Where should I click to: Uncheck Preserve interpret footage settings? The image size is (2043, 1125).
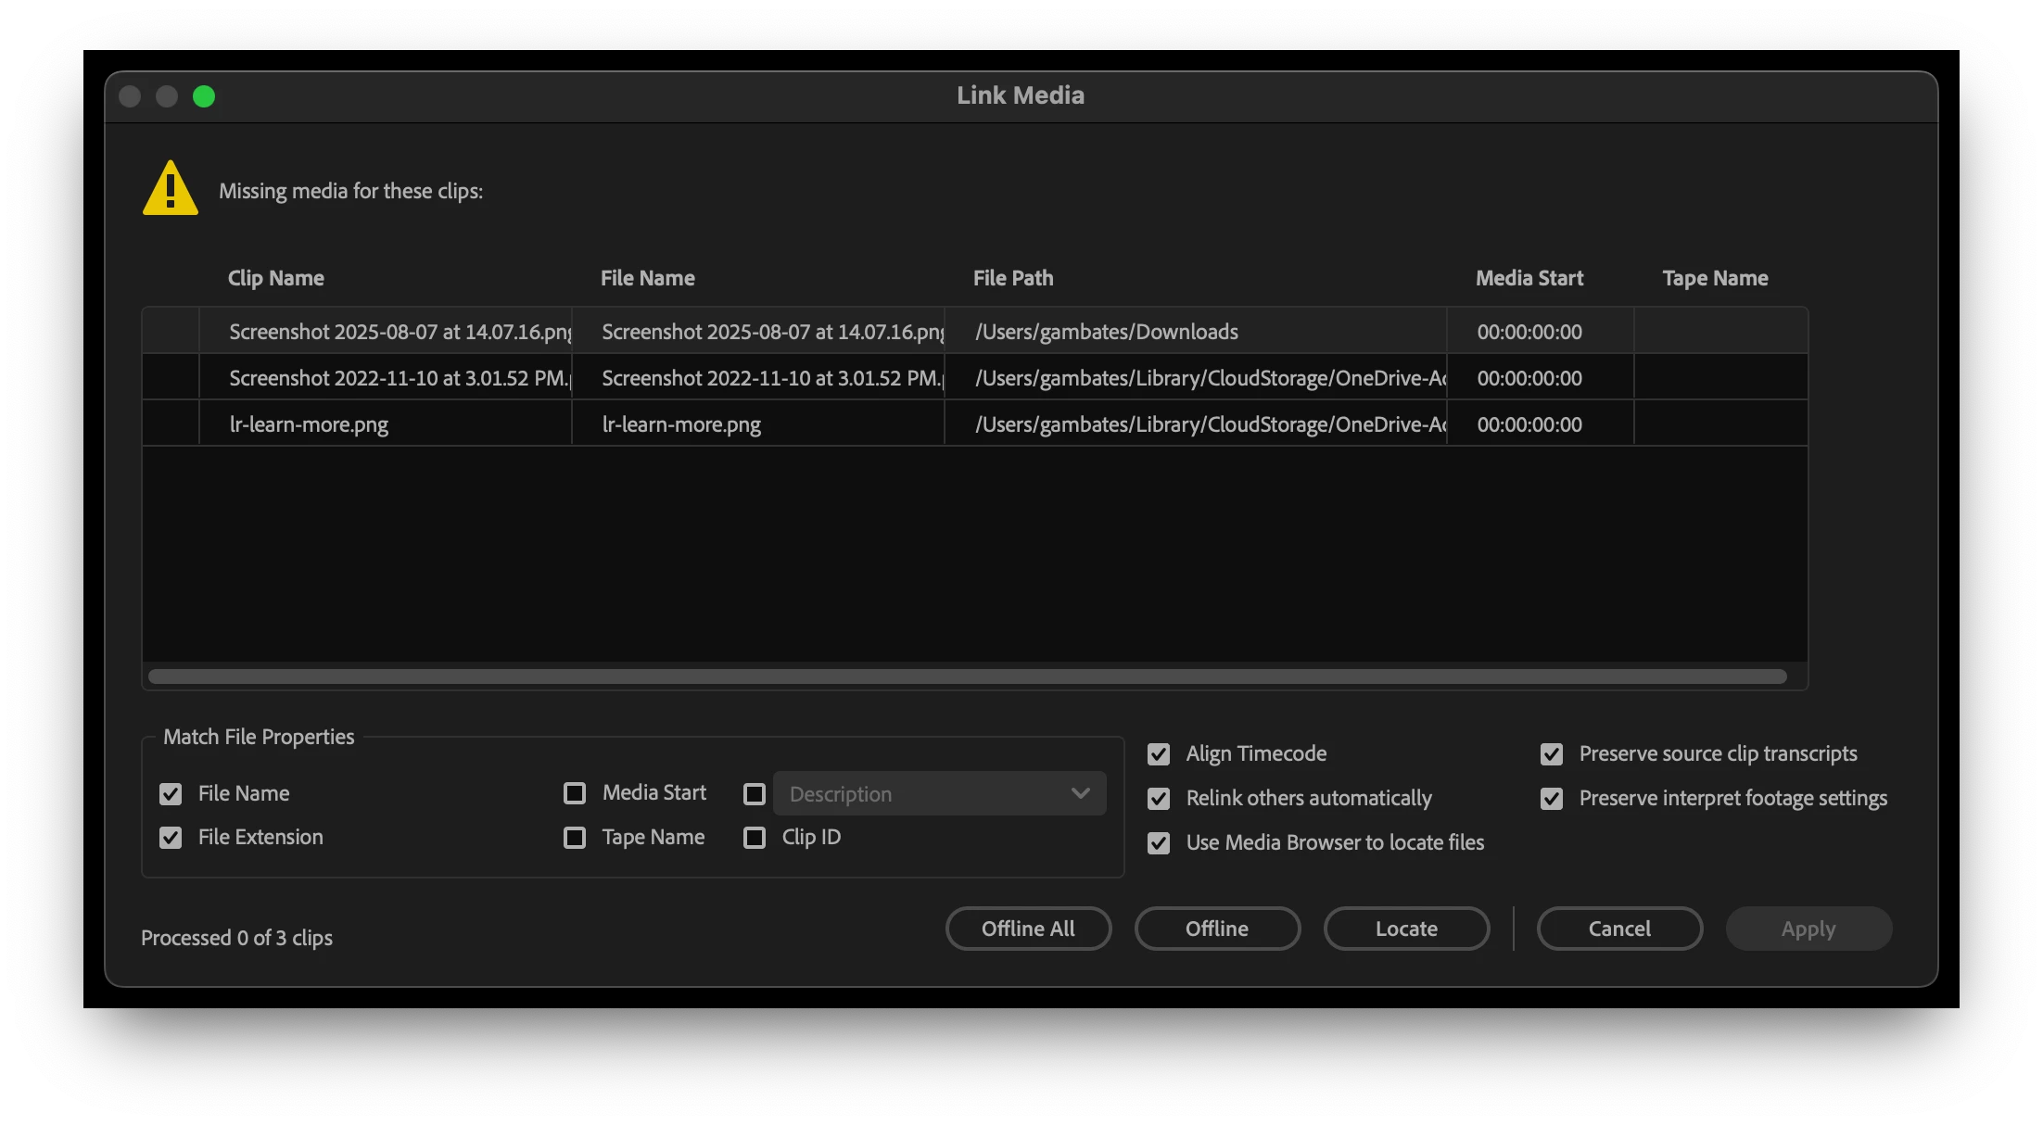coord(1552,798)
